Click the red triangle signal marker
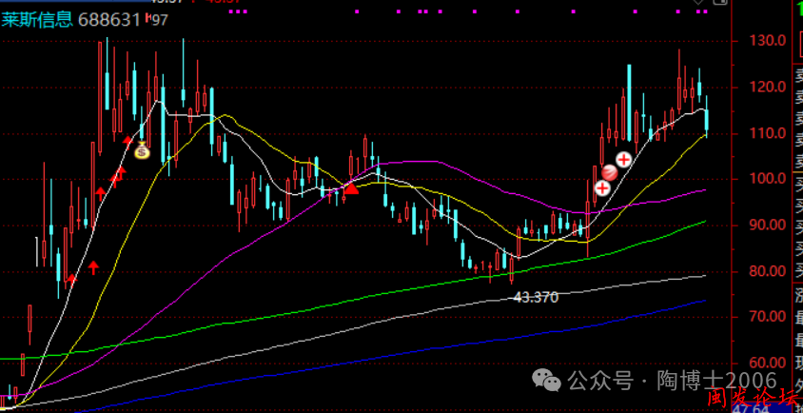Screen dimensions: 803x413 pyautogui.click(x=351, y=188)
